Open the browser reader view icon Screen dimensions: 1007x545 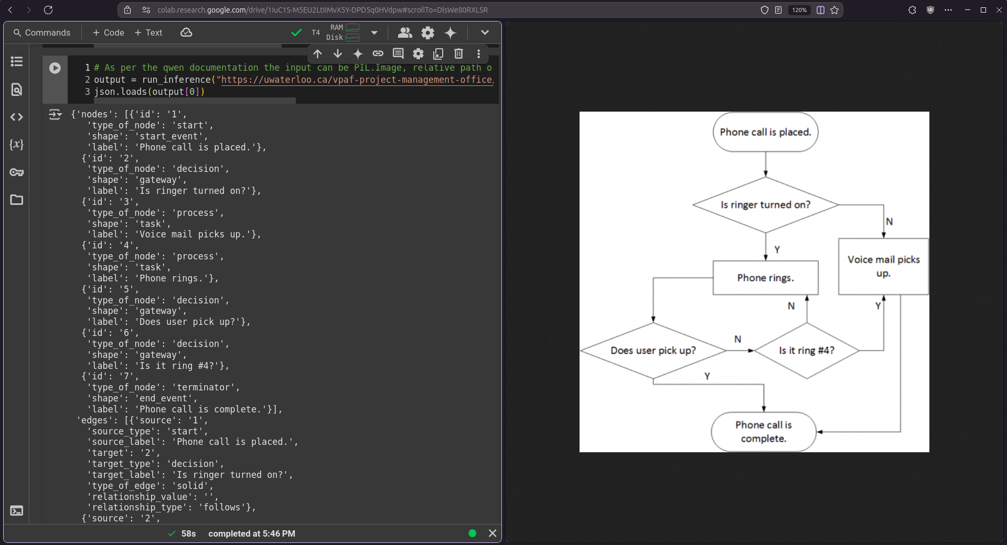pos(778,10)
